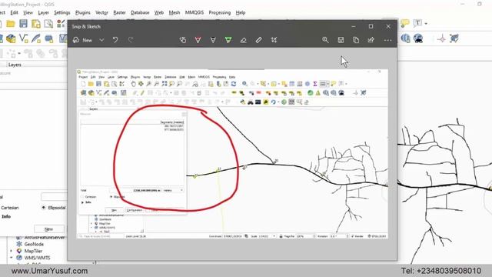
Task: Collapse the WMS/WMTS browser node
Action: pos(12,258)
